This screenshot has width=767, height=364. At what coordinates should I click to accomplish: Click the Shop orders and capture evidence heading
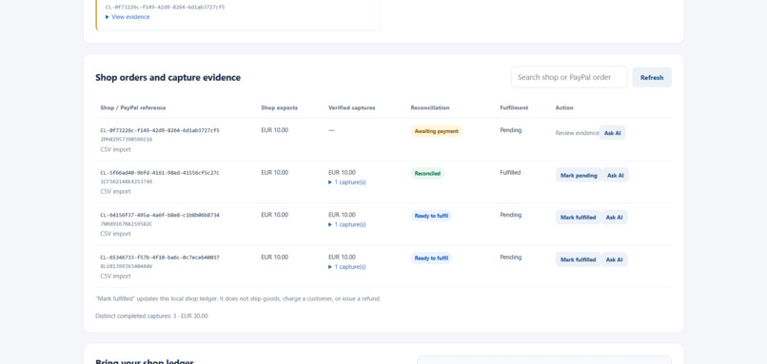coord(167,77)
